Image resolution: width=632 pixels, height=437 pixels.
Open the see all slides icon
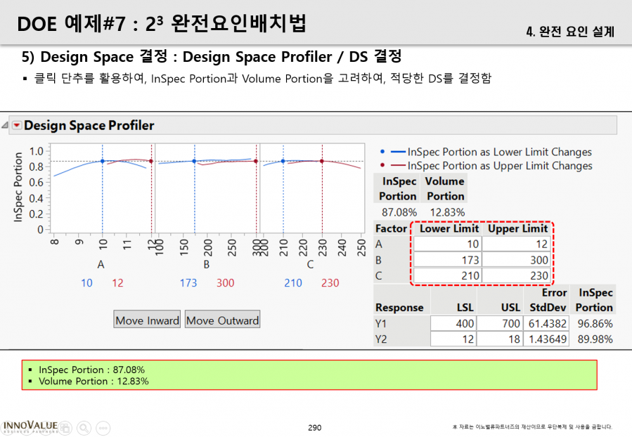click(65, 428)
